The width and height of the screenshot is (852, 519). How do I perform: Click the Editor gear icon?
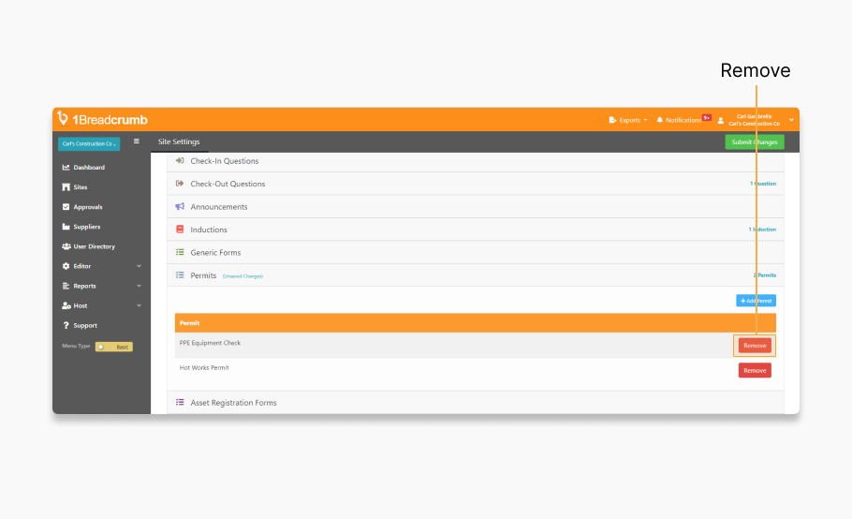[66, 266]
